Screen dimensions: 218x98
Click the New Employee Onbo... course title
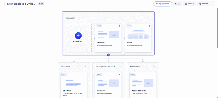coord(21,4)
